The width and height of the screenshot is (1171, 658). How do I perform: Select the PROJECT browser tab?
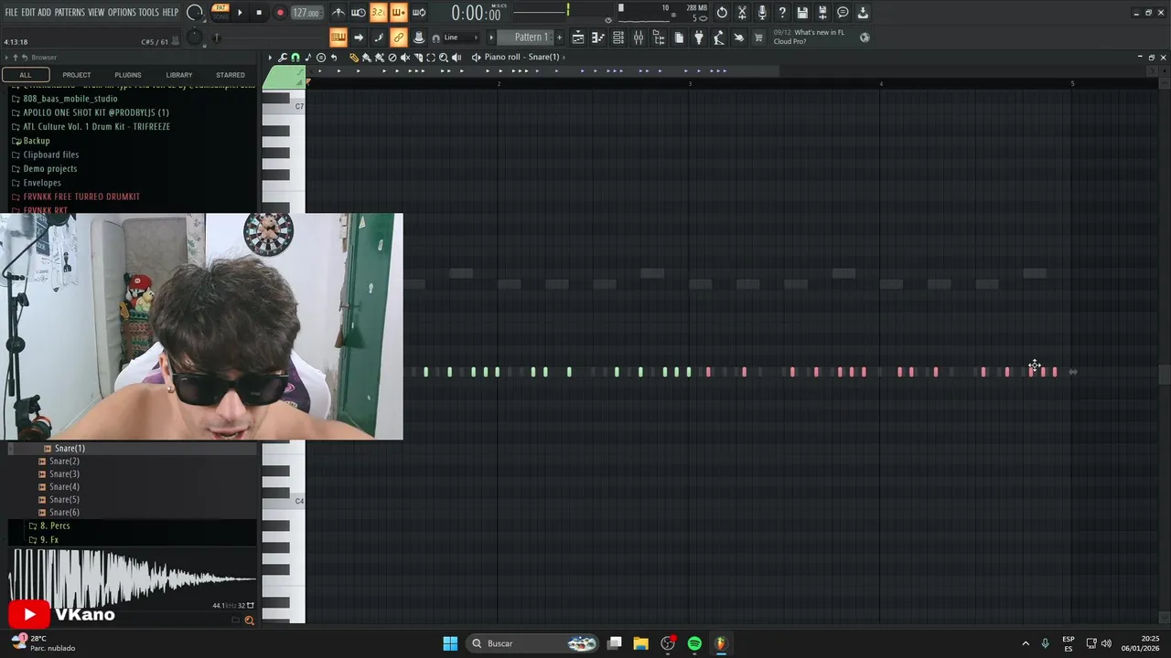click(x=77, y=75)
